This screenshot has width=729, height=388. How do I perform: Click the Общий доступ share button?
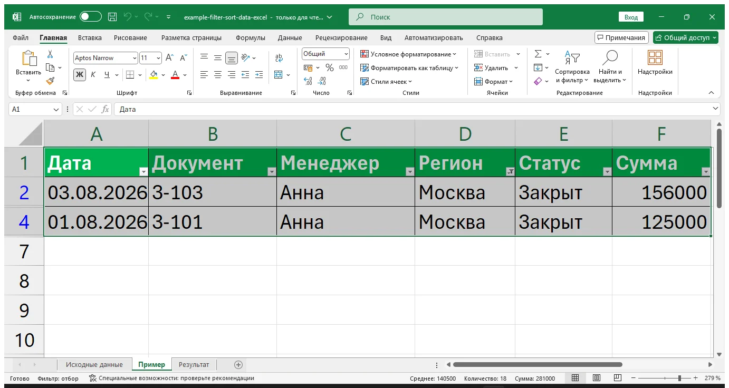point(685,37)
